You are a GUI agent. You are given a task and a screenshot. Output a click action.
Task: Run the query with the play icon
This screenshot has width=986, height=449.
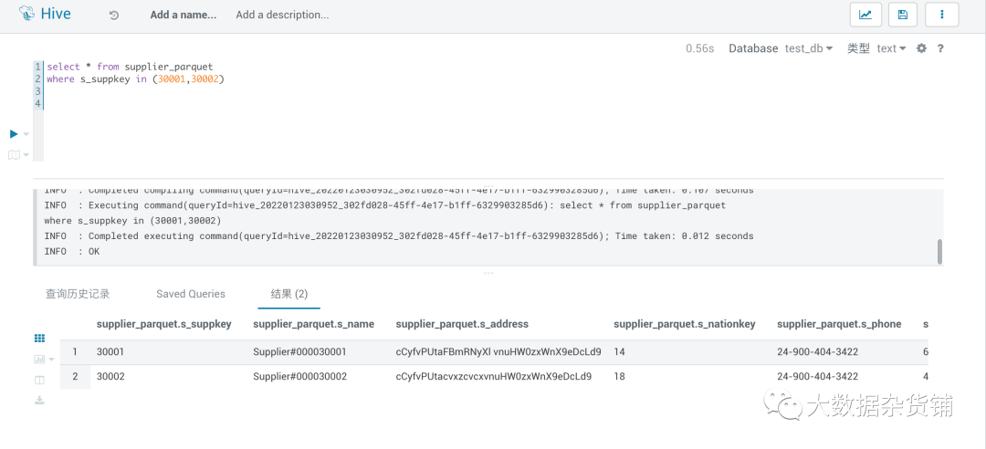tap(14, 134)
